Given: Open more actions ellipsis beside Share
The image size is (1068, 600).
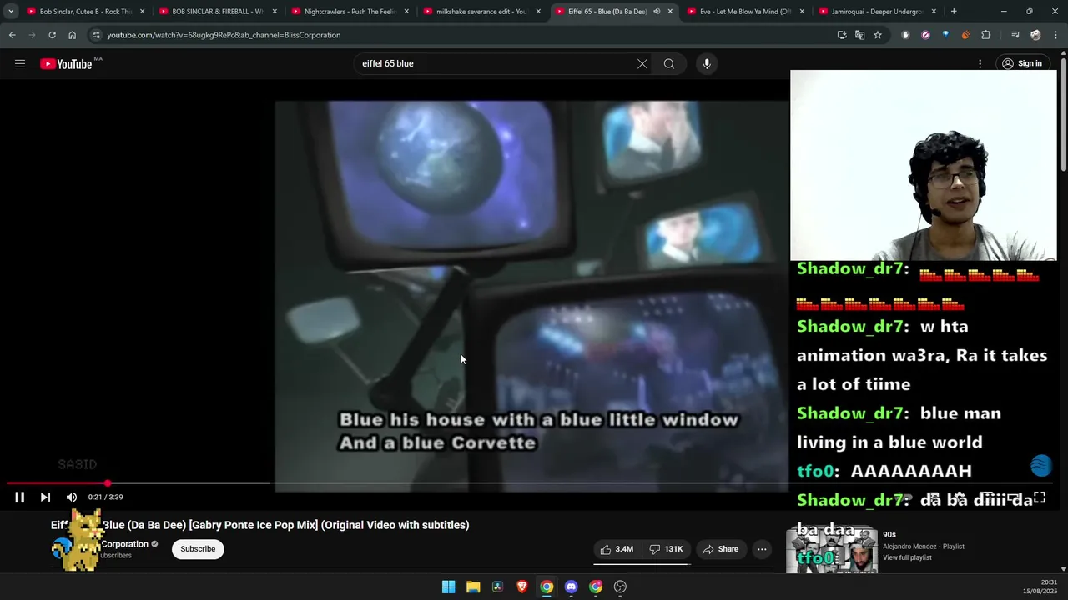Looking at the screenshot, I should [762, 549].
